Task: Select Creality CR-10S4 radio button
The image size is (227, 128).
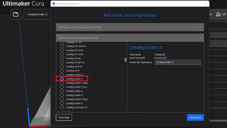Action: pos(62,50)
